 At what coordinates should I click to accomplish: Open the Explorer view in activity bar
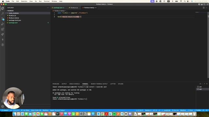pyautogui.click(x=3, y=8)
